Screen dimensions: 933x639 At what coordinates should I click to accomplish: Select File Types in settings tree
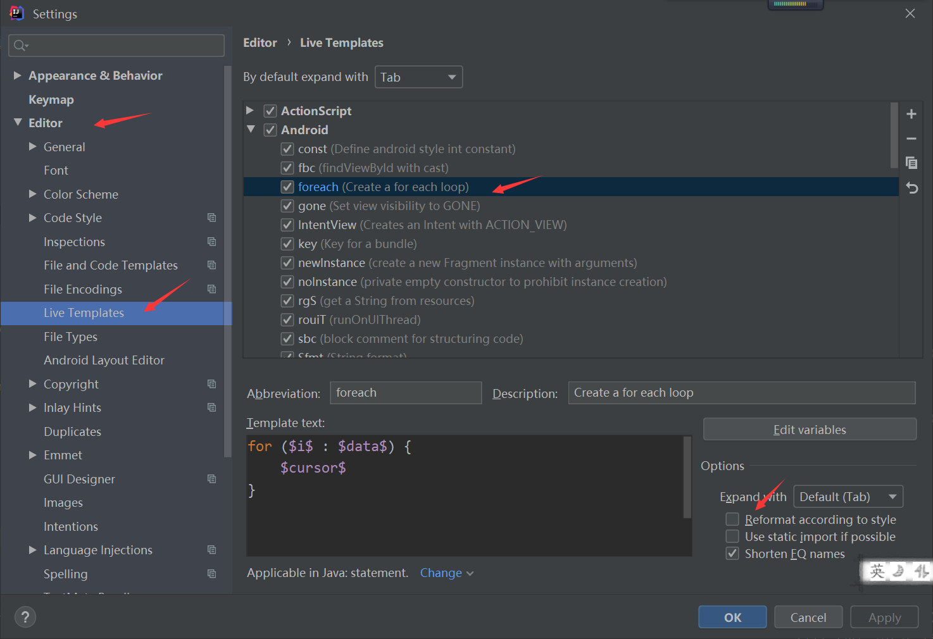70,337
